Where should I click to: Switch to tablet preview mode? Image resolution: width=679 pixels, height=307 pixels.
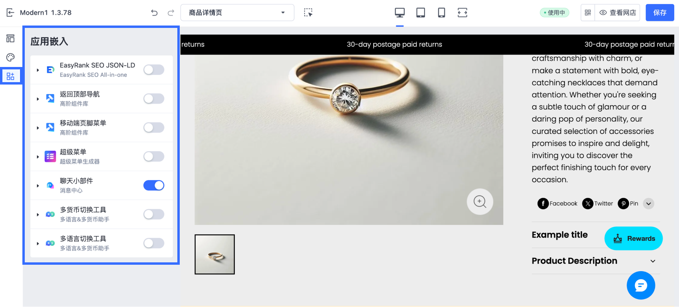tap(421, 13)
